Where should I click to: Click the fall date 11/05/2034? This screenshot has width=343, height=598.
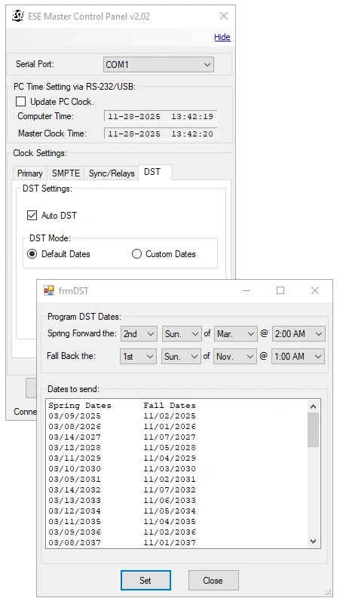tap(170, 511)
